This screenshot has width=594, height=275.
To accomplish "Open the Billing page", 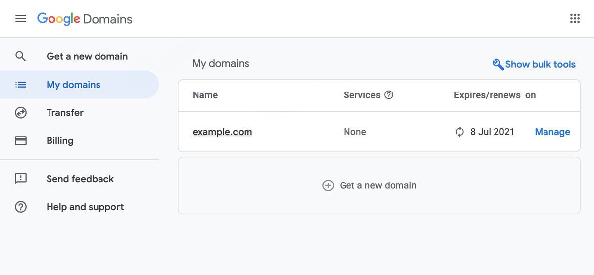I will point(60,141).
